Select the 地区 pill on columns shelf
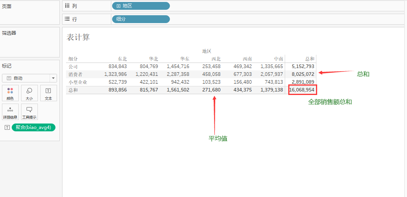 (x=141, y=6)
